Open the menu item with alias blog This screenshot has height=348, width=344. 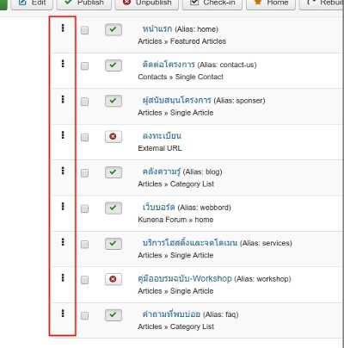[162, 171]
